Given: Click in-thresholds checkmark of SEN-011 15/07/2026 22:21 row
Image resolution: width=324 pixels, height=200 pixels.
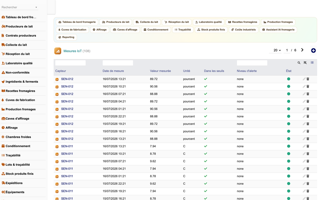Looking at the screenshot, I should pyautogui.click(x=205, y=184).
